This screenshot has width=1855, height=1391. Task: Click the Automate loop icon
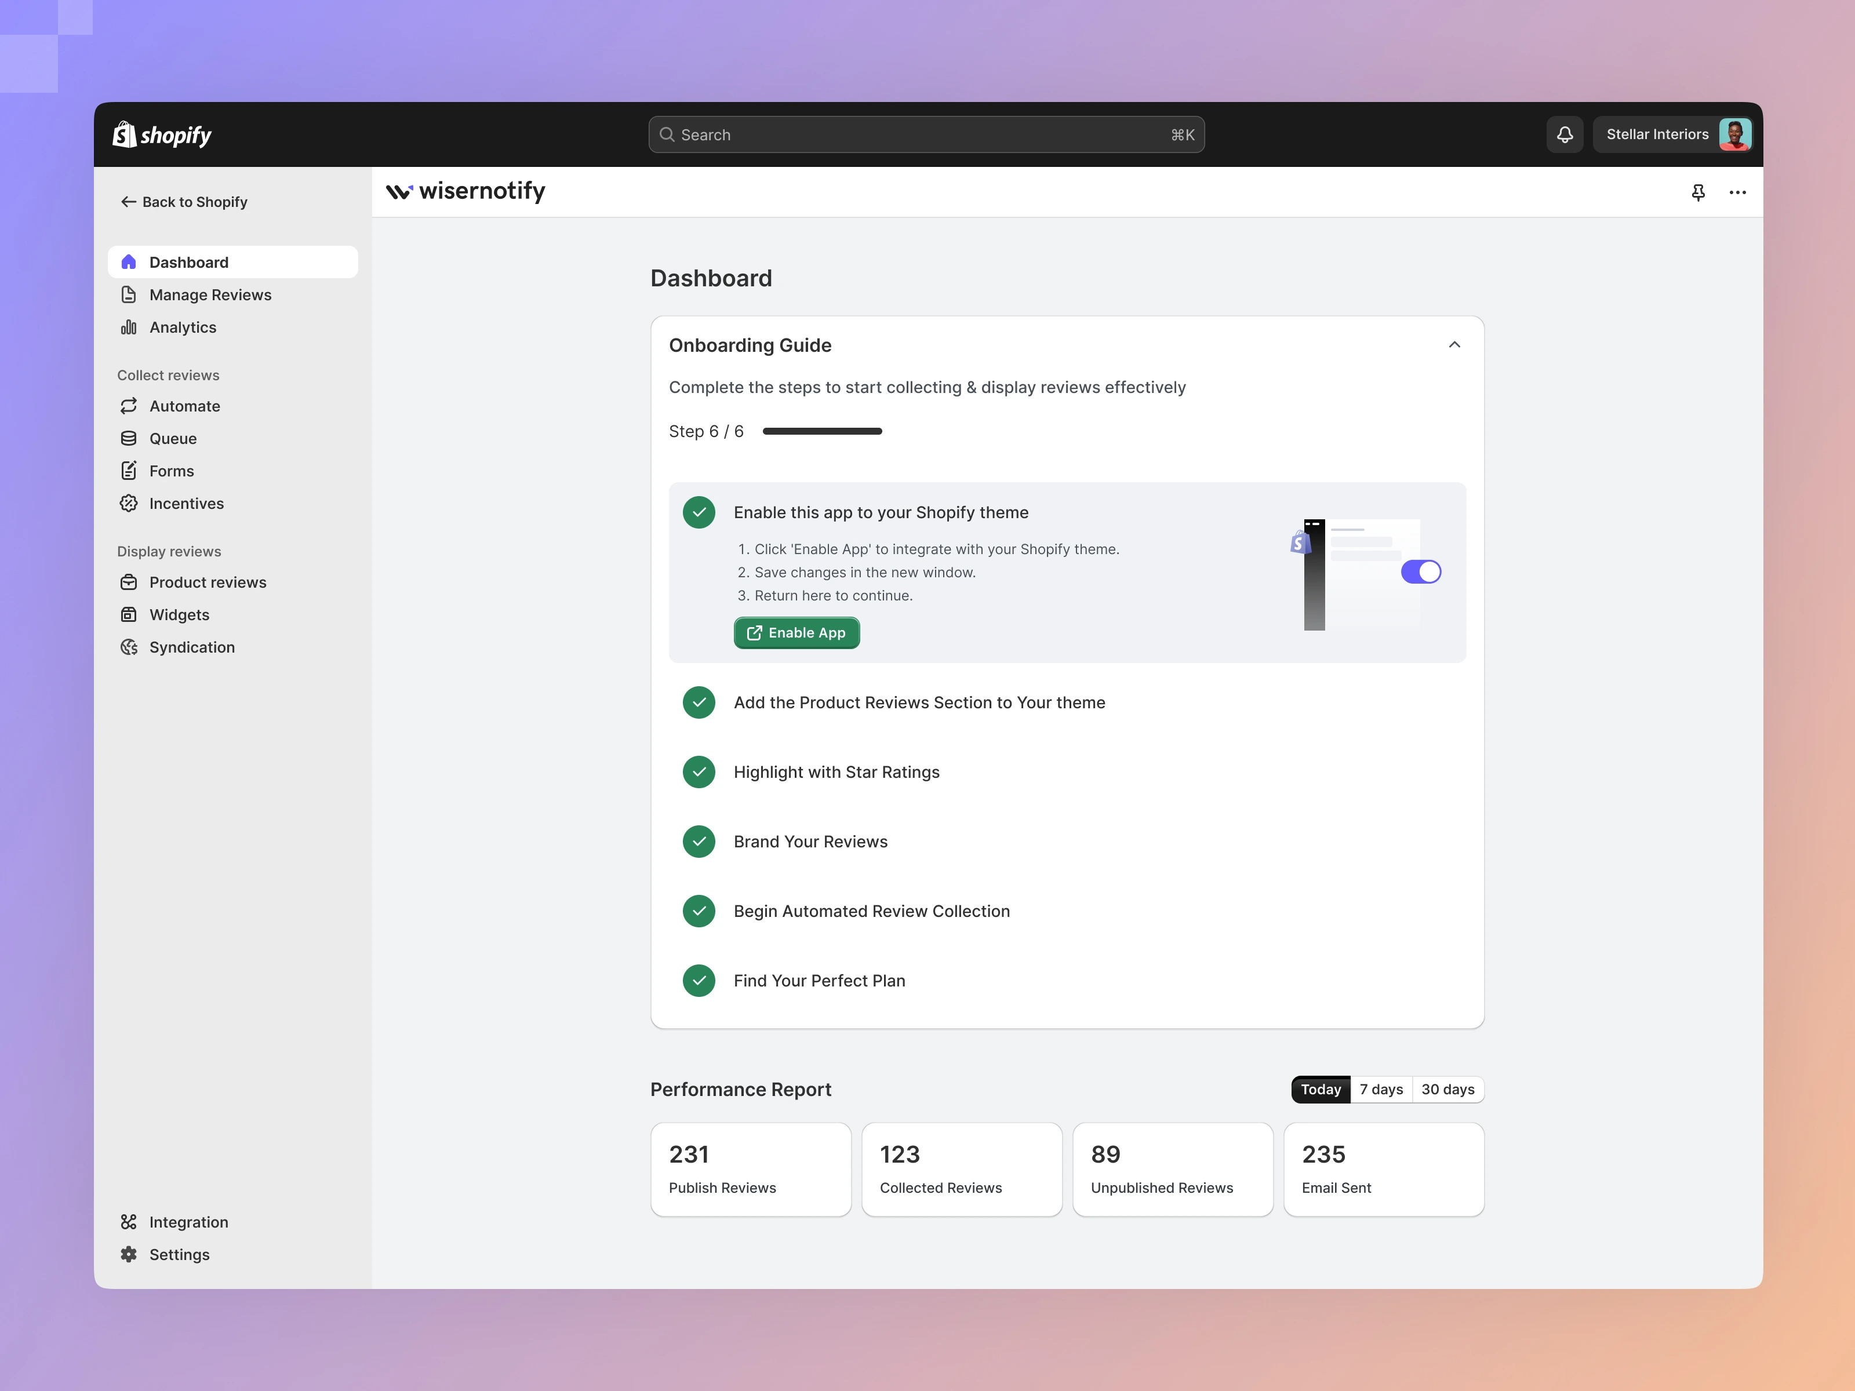(x=128, y=406)
